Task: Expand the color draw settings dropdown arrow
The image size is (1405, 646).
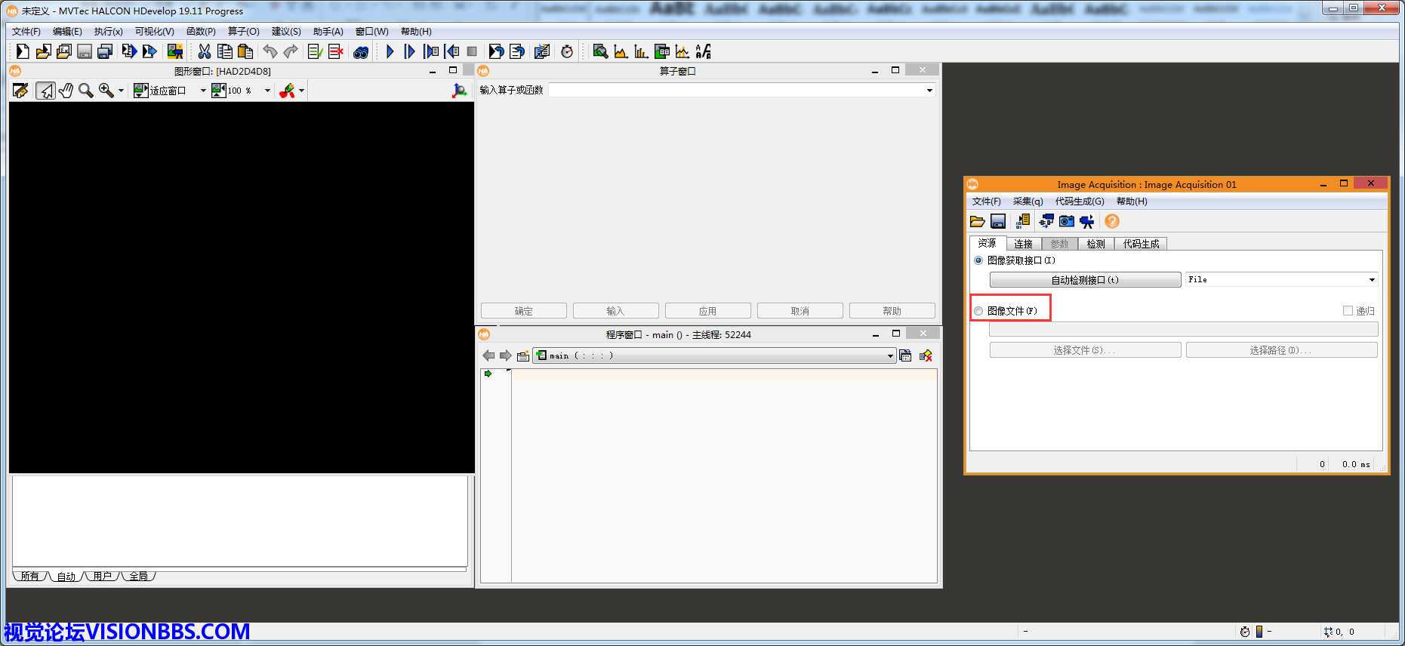Action: pyautogui.click(x=301, y=91)
